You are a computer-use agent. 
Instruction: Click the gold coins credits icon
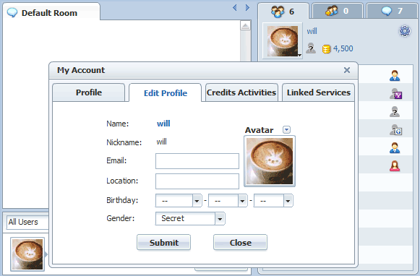coord(326,49)
